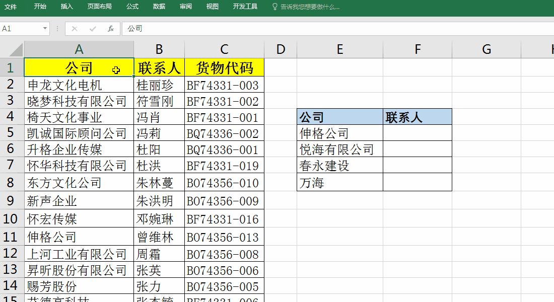
Task: Select the empty cell beside 悦海有限公司
Action: coord(417,150)
